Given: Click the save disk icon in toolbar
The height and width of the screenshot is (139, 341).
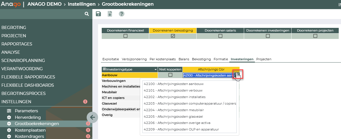Looking at the screenshot, I should 98,14.
